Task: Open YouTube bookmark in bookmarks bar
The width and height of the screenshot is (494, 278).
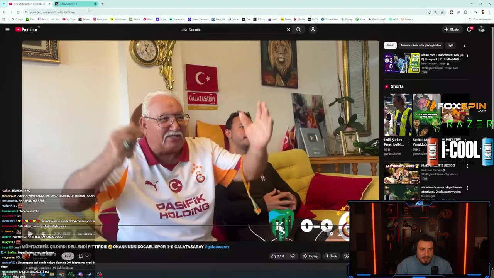Action: coord(69,19)
